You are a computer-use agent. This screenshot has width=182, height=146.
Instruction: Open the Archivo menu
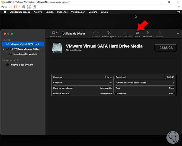tap(38, 12)
